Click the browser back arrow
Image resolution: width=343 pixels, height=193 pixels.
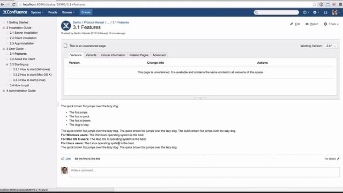click(3, 4)
